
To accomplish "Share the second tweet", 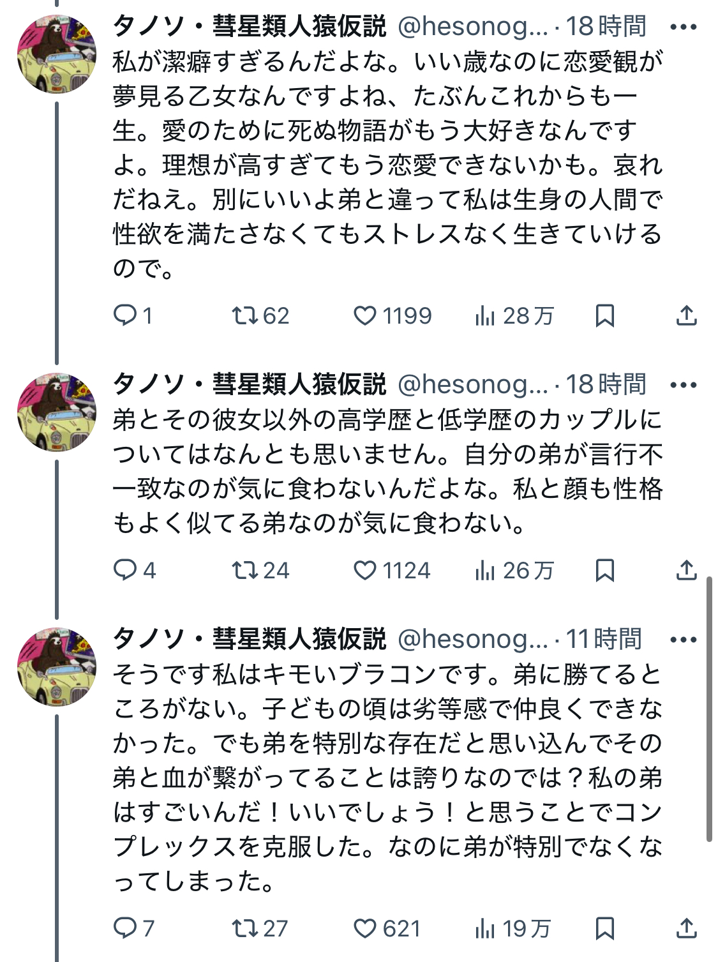I will click(x=686, y=570).
